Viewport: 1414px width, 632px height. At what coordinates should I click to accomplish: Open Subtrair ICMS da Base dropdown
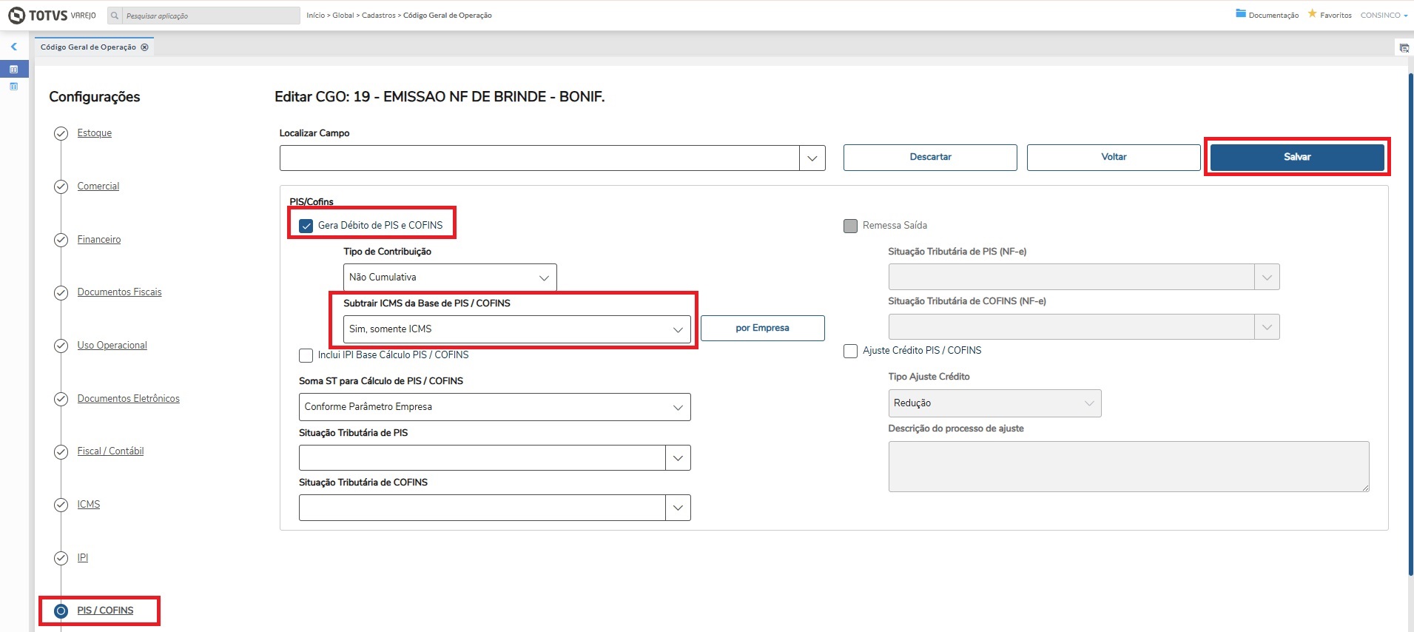coord(516,329)
